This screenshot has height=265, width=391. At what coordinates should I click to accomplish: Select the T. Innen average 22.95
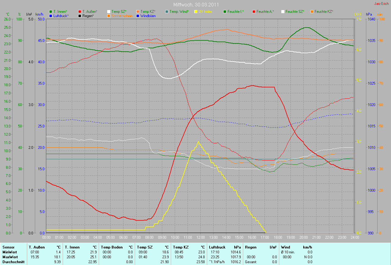(92, 262)
